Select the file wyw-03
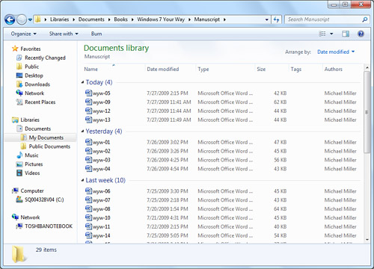Screen dimensions: 374x269 click(102, 160)
